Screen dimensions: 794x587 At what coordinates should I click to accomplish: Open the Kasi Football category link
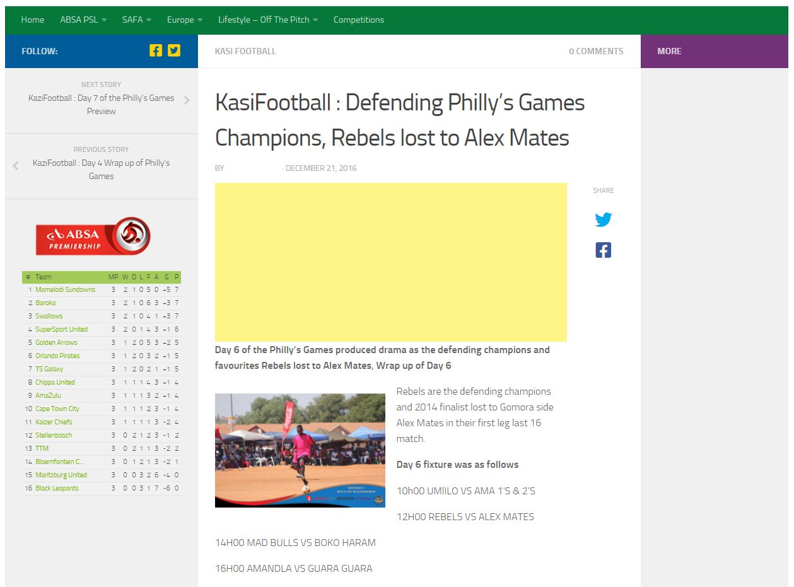tap(245, 51)
